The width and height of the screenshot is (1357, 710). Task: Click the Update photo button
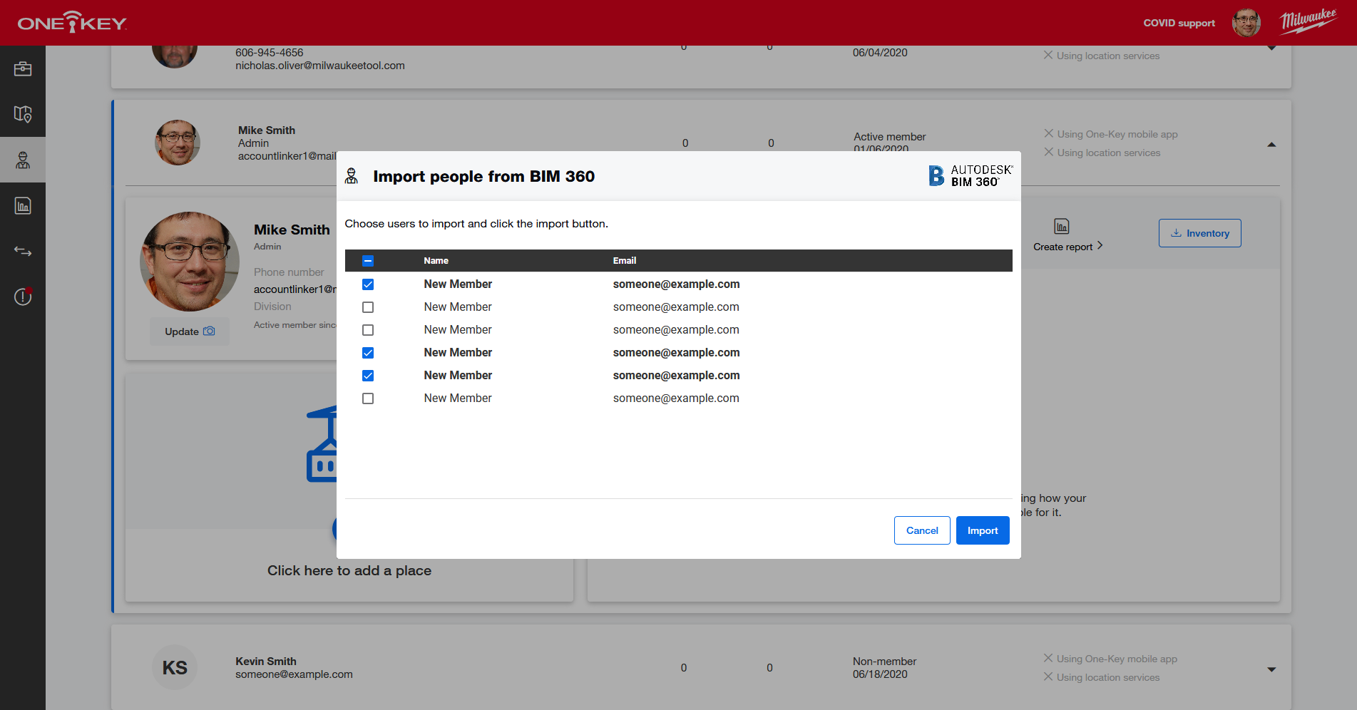tap(190, 331)
